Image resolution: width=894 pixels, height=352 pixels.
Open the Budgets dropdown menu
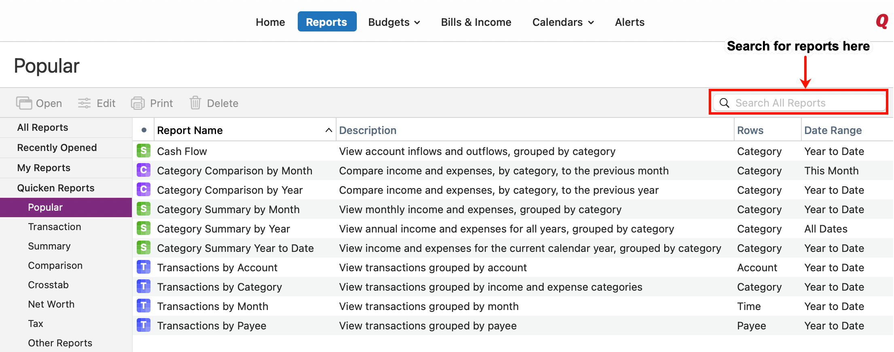[x=394, y=22]
